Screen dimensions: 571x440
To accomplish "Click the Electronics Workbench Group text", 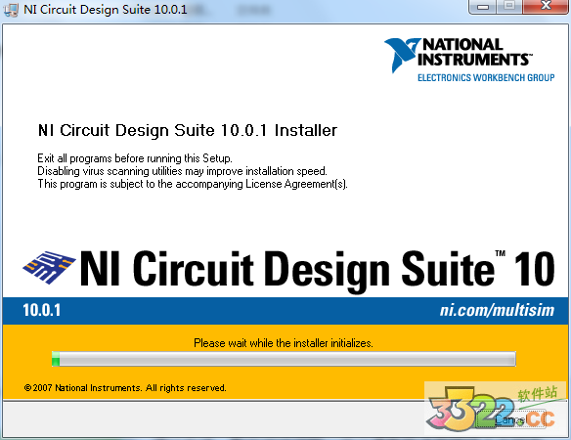I will coord(486,77).
